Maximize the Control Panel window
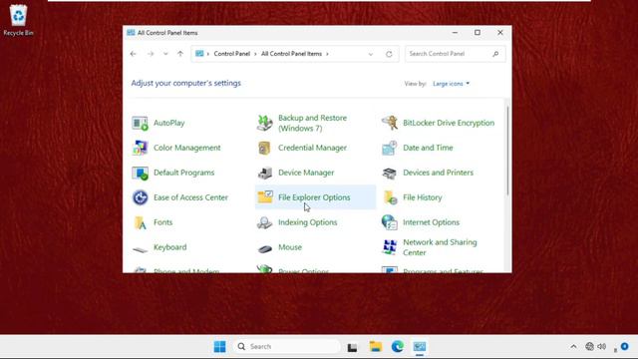638x359 pixels. coord(478,33)
